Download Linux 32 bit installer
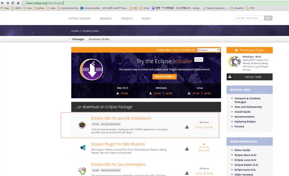 point(196,93)
